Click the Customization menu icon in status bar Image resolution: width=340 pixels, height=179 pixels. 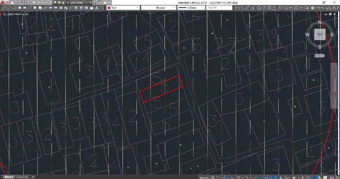[x=337, y=177]
